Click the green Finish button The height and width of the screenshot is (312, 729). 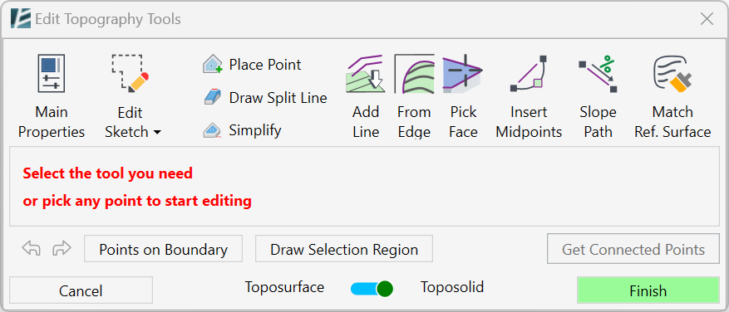pos(648,290)
